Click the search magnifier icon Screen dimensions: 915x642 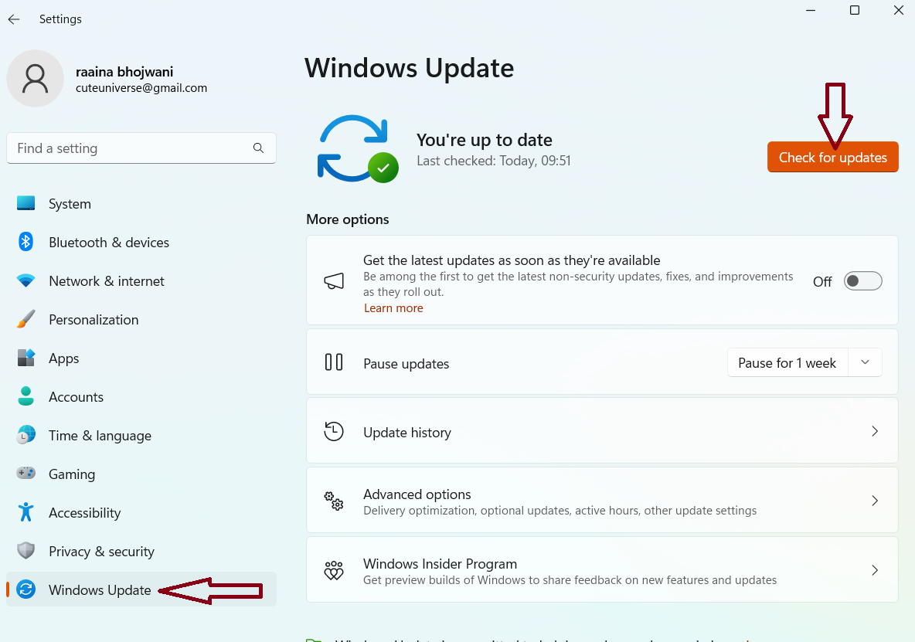tap(258, 148)
